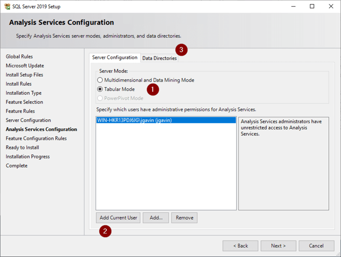Open the Server Configuration tab

pyautogui.click(x=115, y=58)
